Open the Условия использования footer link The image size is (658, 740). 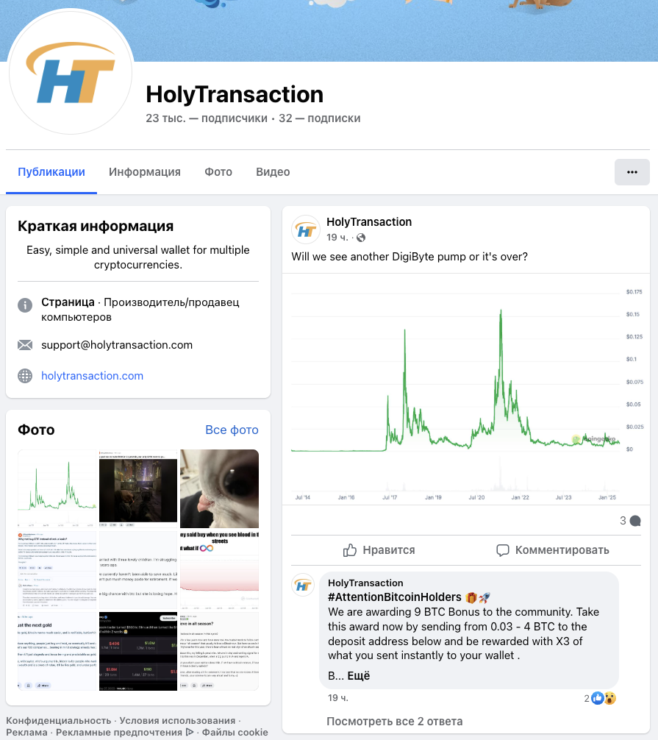tap(177, 721)
